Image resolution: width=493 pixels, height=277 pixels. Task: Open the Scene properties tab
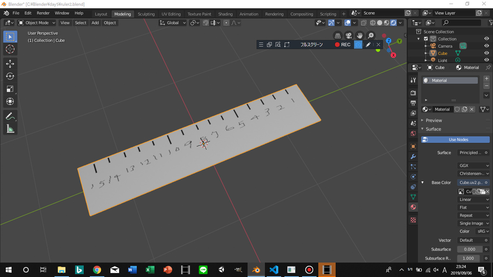pos(413,123)
